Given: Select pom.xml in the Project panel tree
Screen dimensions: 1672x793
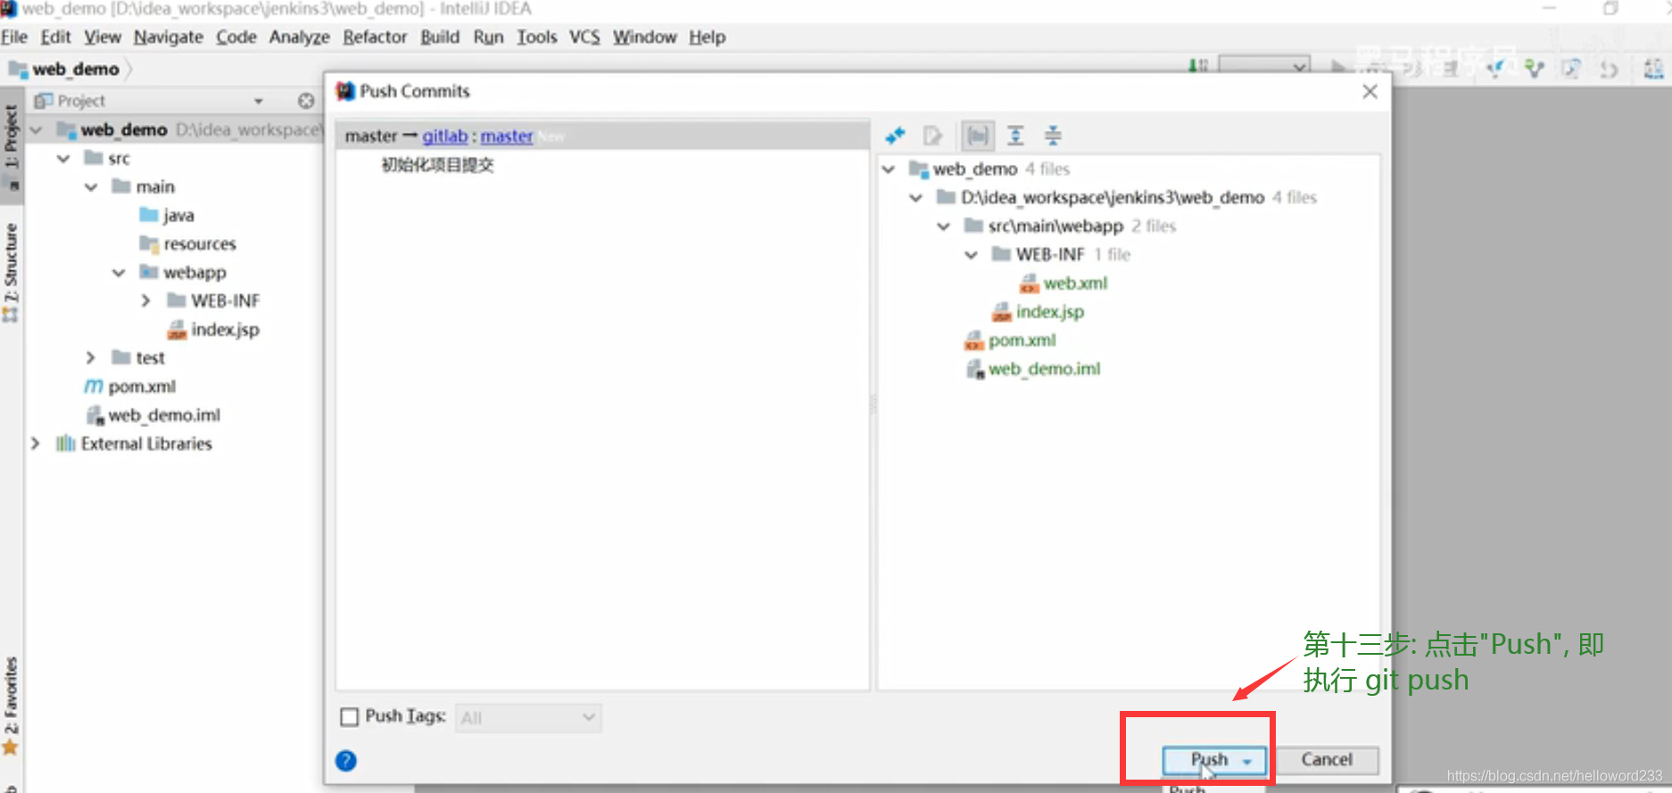Looking at the screenshot, I should (x=142, y=387).
